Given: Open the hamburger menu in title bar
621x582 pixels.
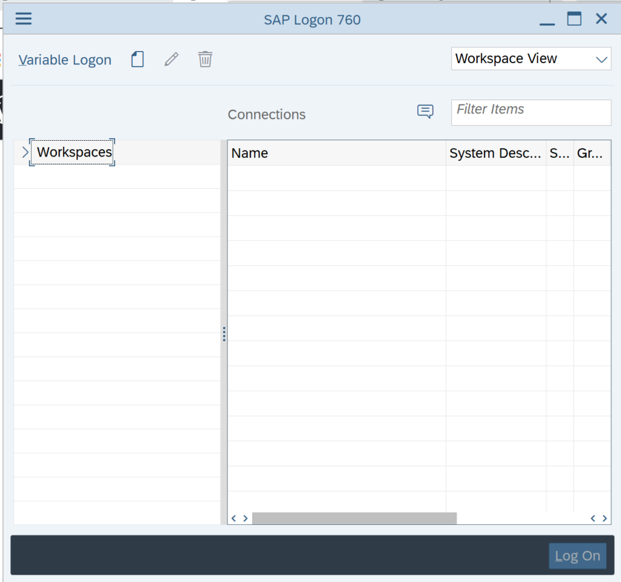Looking at the screenshot, I should pos(24,19).
